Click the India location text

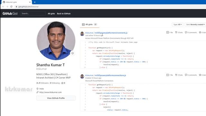pos(42,89)
